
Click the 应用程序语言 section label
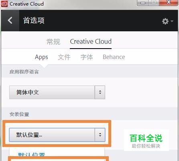(x=24, y=72)
